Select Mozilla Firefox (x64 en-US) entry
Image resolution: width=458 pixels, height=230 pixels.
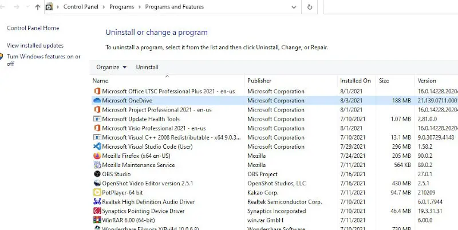click(136, 156)
